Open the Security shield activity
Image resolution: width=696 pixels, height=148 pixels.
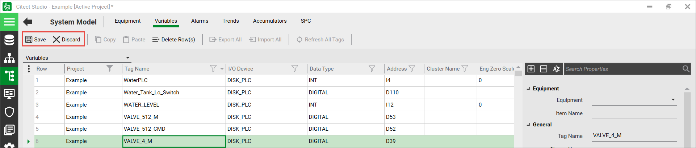9,112
